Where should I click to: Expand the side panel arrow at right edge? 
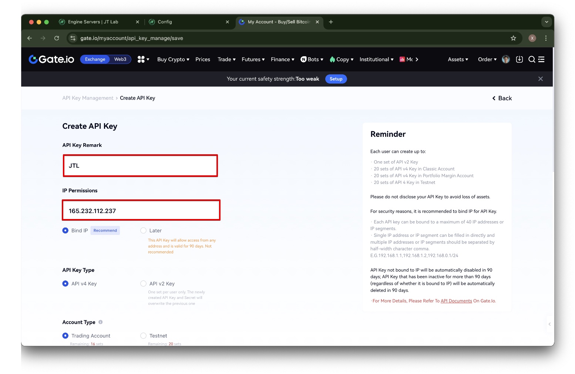point(549,324)
